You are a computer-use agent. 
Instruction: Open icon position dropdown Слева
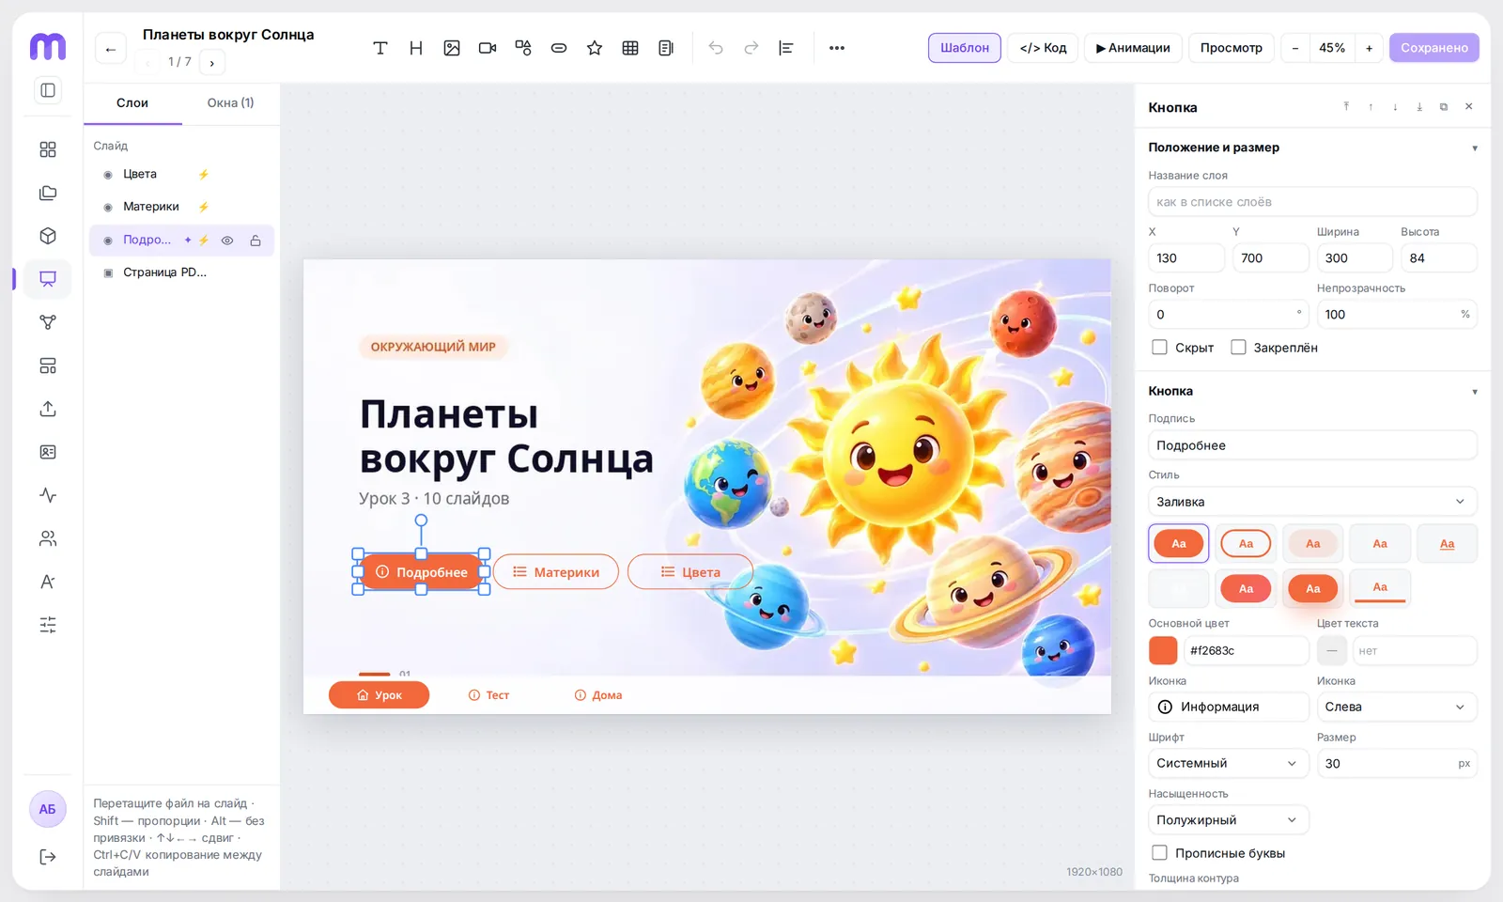click(x=1397, y=707)
